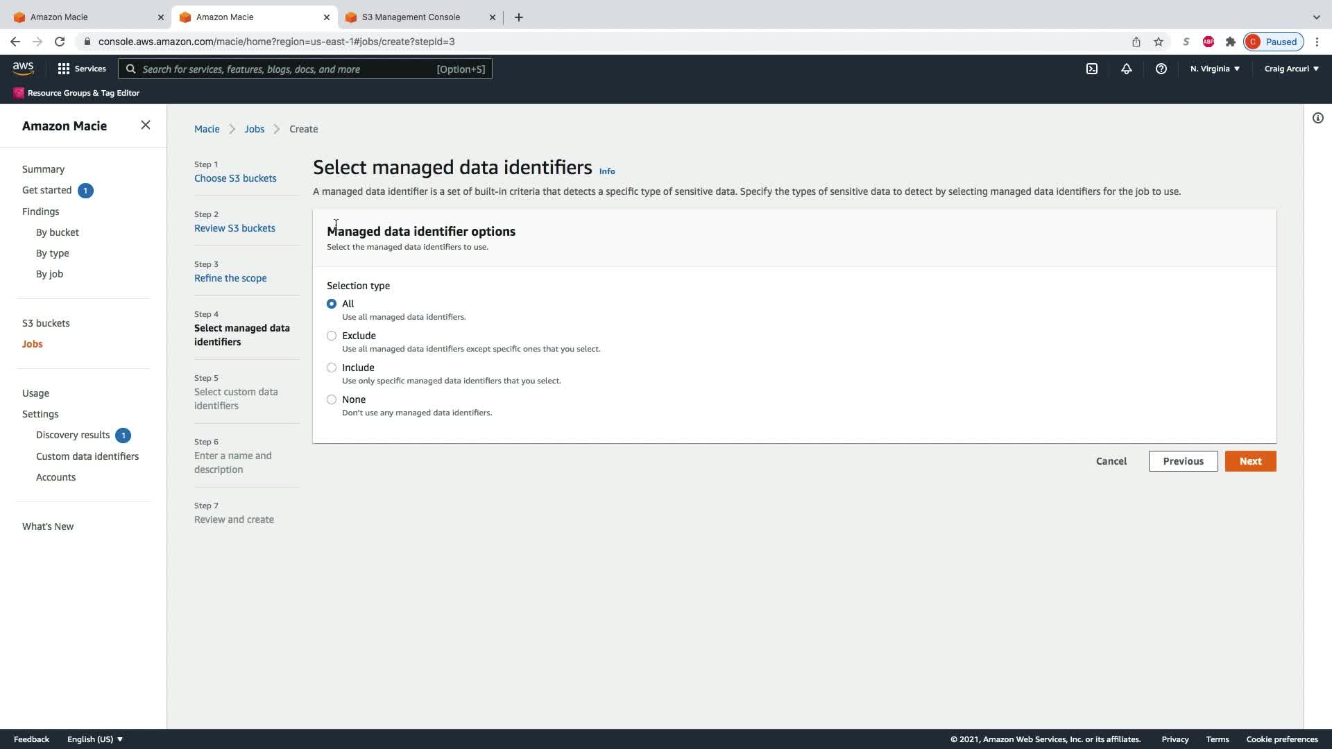
Task: Select the Include radio option
Action: (x=332, y=368)
